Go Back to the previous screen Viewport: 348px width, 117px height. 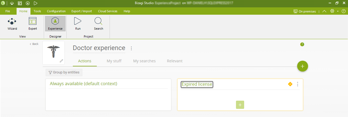34,44
